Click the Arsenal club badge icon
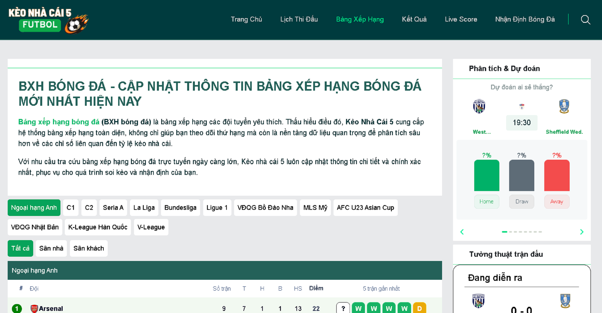 click(x=34, y=308)
